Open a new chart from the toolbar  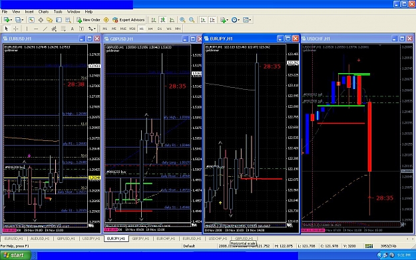pyautogui.click(x=7, y=20)
